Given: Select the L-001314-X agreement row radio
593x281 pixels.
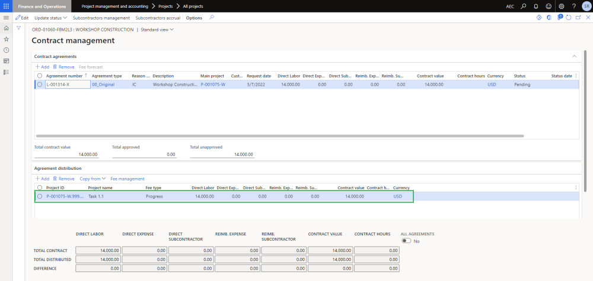Looking at the screenshot, I should (40, 85).
